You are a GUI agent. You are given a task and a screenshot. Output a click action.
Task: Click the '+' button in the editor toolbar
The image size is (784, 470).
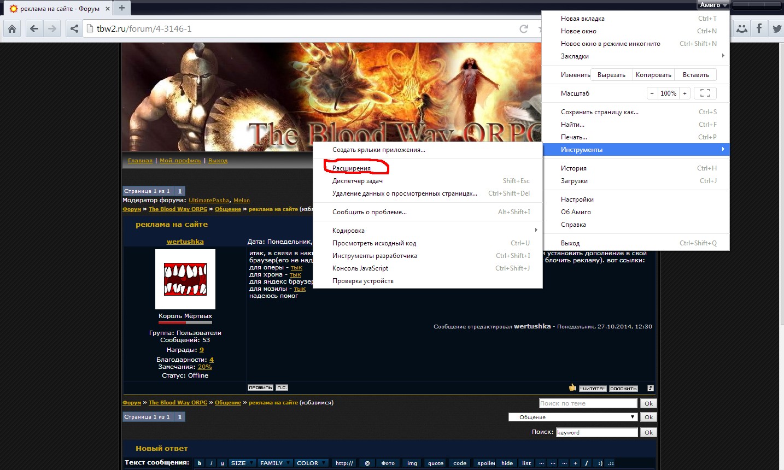(x=575, y=463)
